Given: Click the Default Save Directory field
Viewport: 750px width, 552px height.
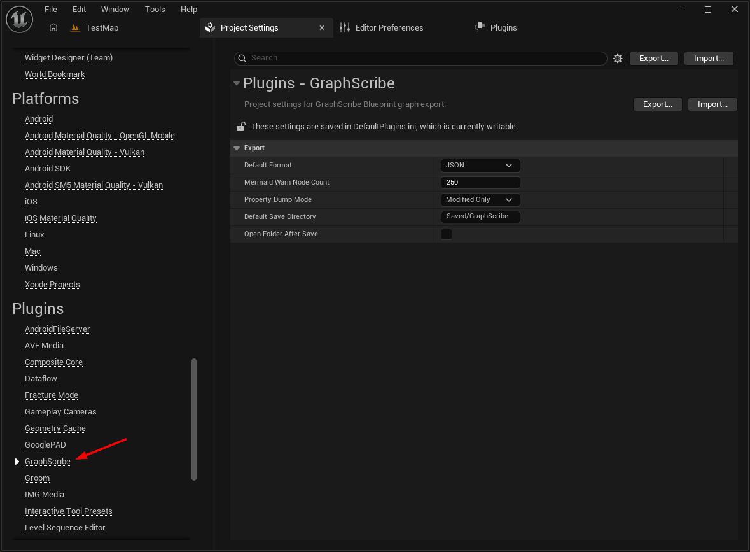Looking at the screenshot, I should click(x=480, y=216).
